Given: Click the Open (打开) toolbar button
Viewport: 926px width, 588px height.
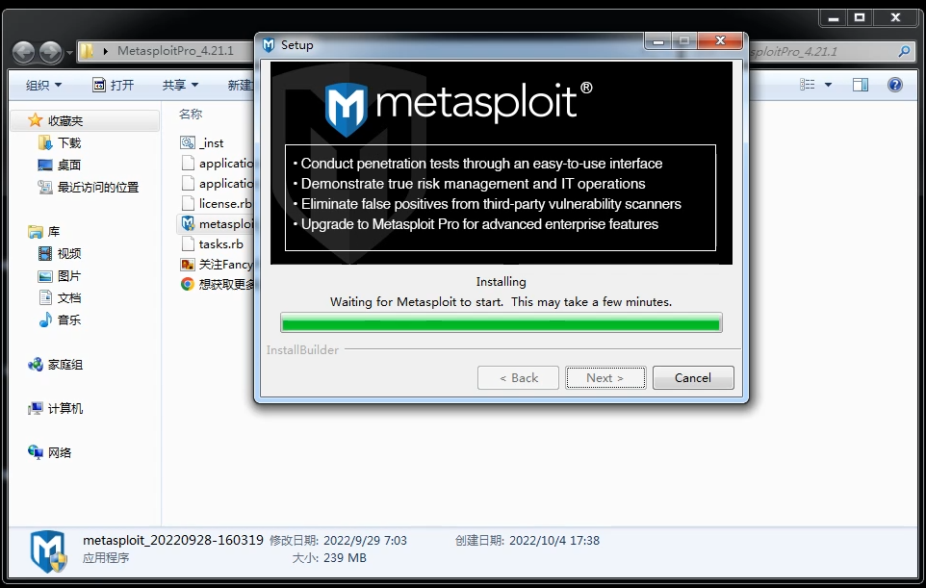Looking at the screenshot, I should point(114,85).
